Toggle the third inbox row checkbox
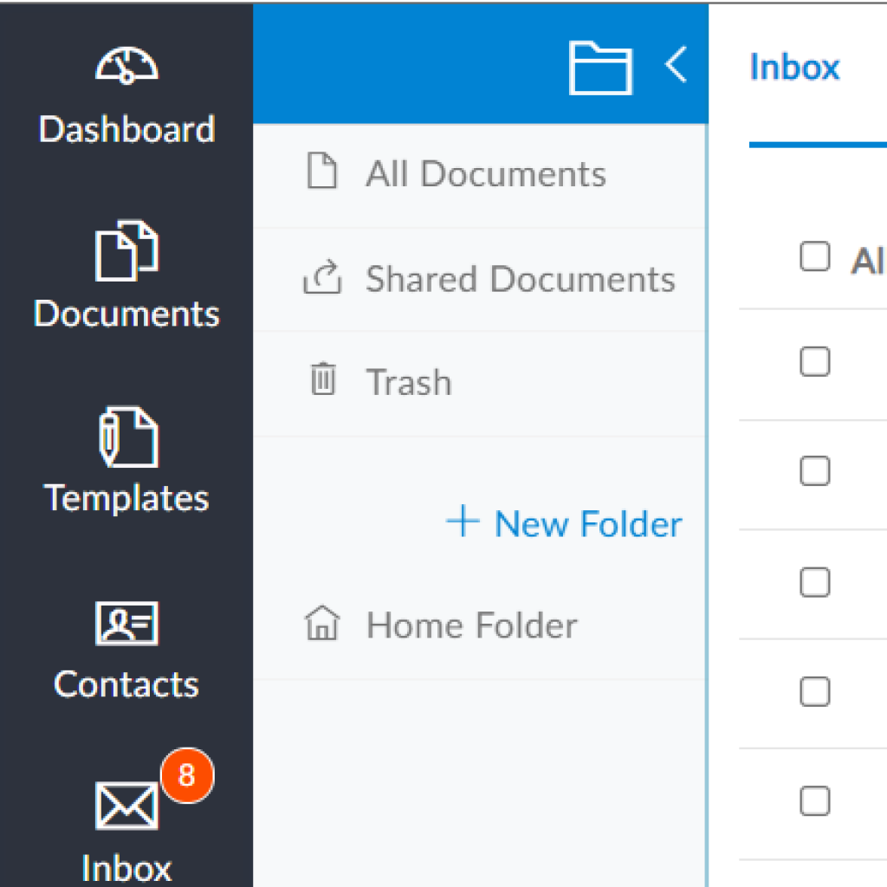 coord(815,582)
